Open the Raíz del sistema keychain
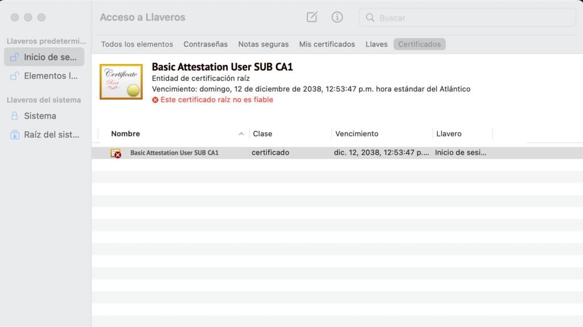 (x=44, y=135)
